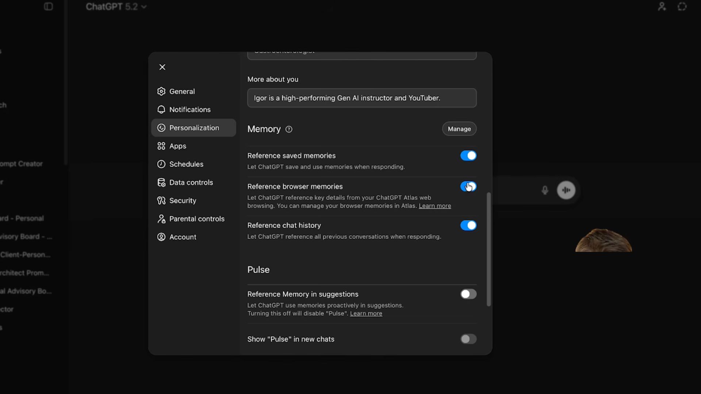Screen dimensions: 701x394
Task: Close the settings dialog with X
Action: 162,67
